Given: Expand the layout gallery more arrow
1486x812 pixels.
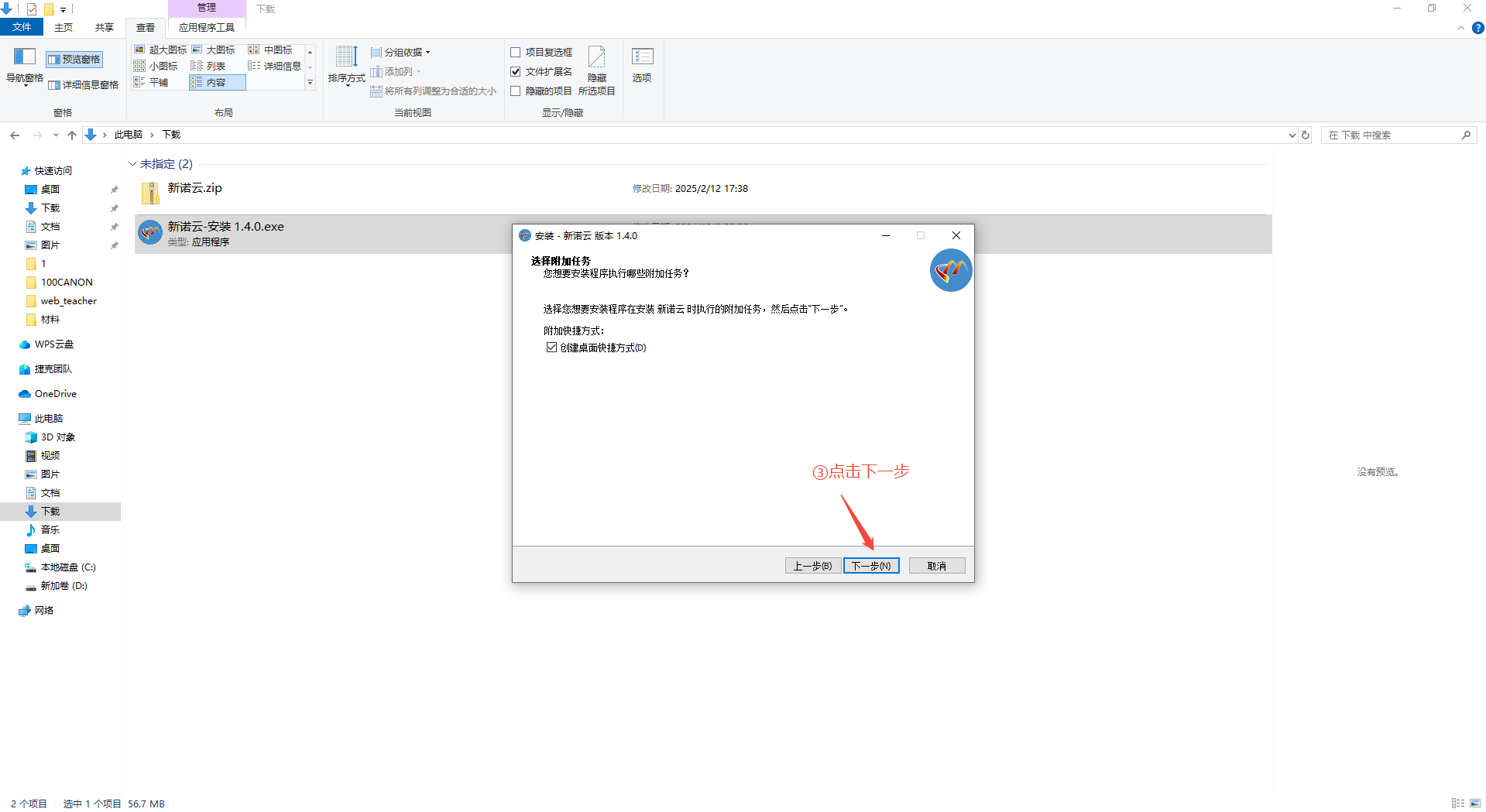Looking at the screenshot, I should pyautogui.click(x=310, y=82).
